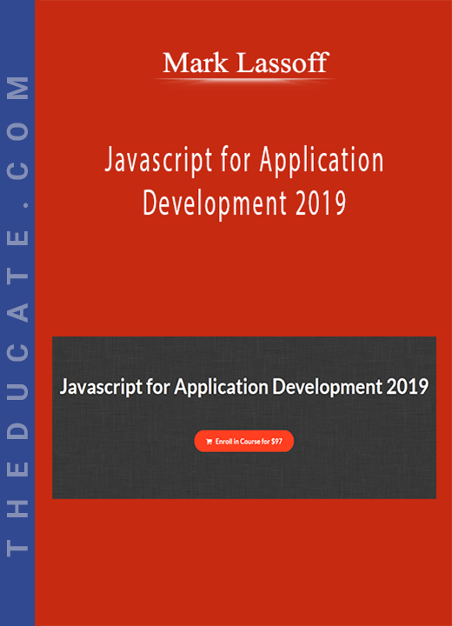Click the banner heading Javascript for Application Development 2019
Viewport: 452px width, 626px height.
point(244,387)
